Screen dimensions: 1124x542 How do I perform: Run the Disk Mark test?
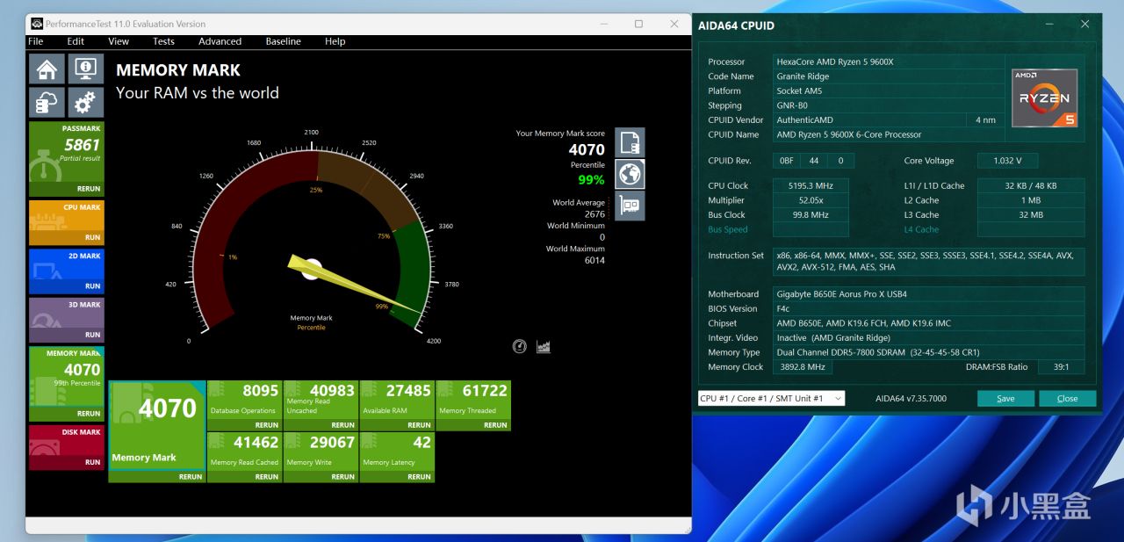point(92,462)
